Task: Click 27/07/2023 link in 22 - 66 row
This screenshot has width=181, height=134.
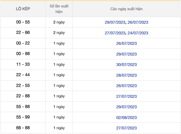Action: pyautogui.click(x=115, y=33)
